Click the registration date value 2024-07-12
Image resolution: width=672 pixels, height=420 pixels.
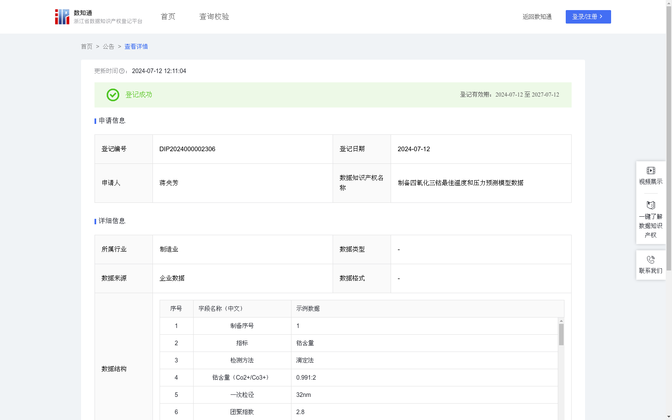click(x=414, y=149)
